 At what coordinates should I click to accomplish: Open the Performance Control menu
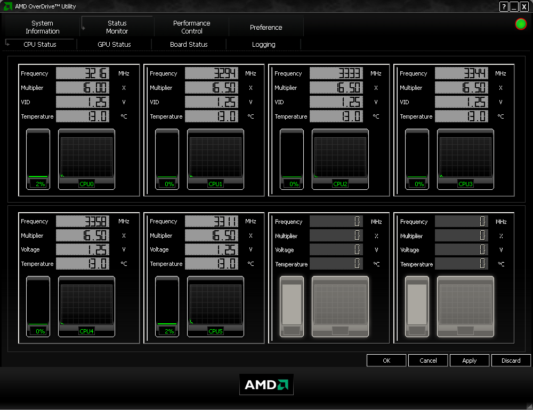click(x=192, y=27)
